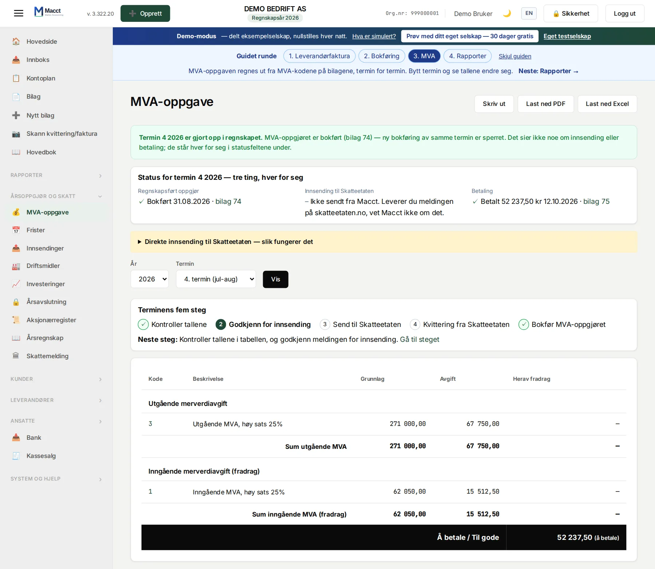Screen dimensions: 655x569
Task: Click the Opprett button
Action: tap(145, 13)
